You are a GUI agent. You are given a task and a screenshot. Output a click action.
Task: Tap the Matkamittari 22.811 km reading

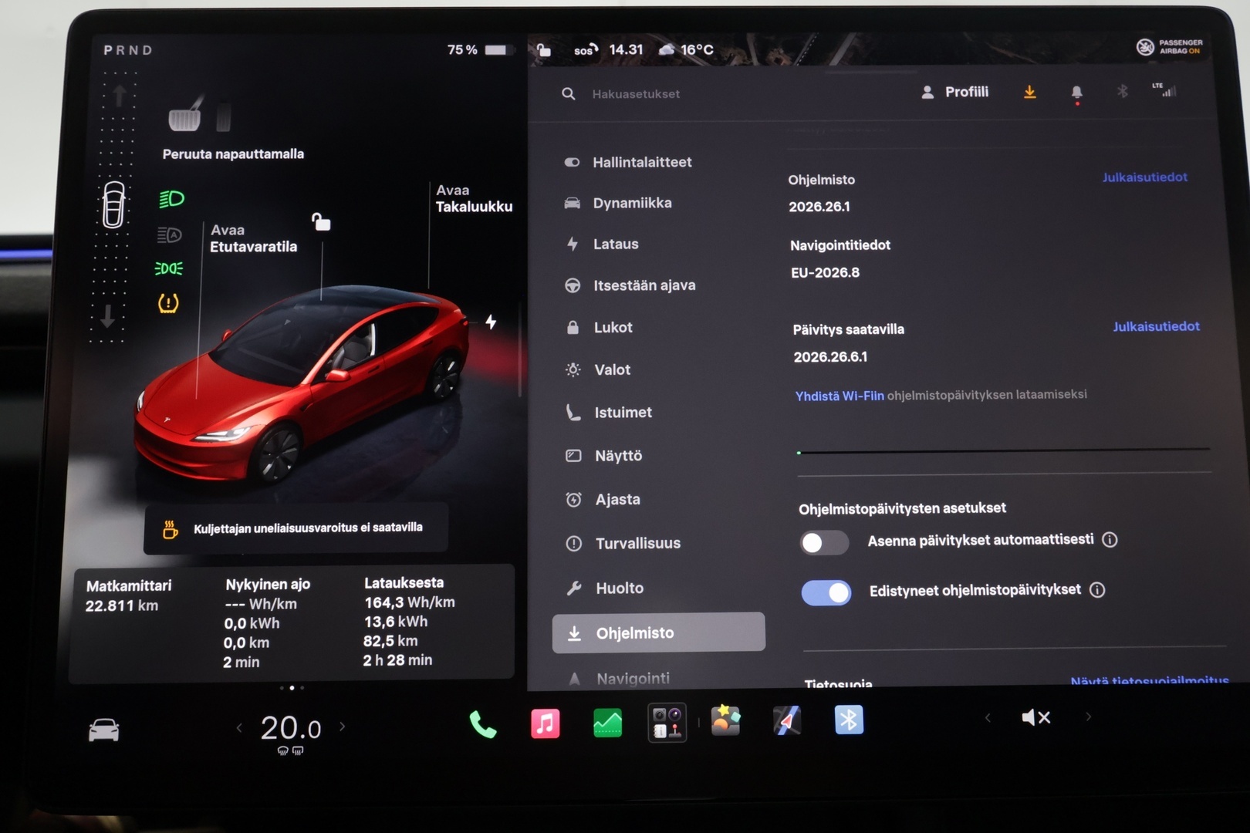(x=128, y=595)
